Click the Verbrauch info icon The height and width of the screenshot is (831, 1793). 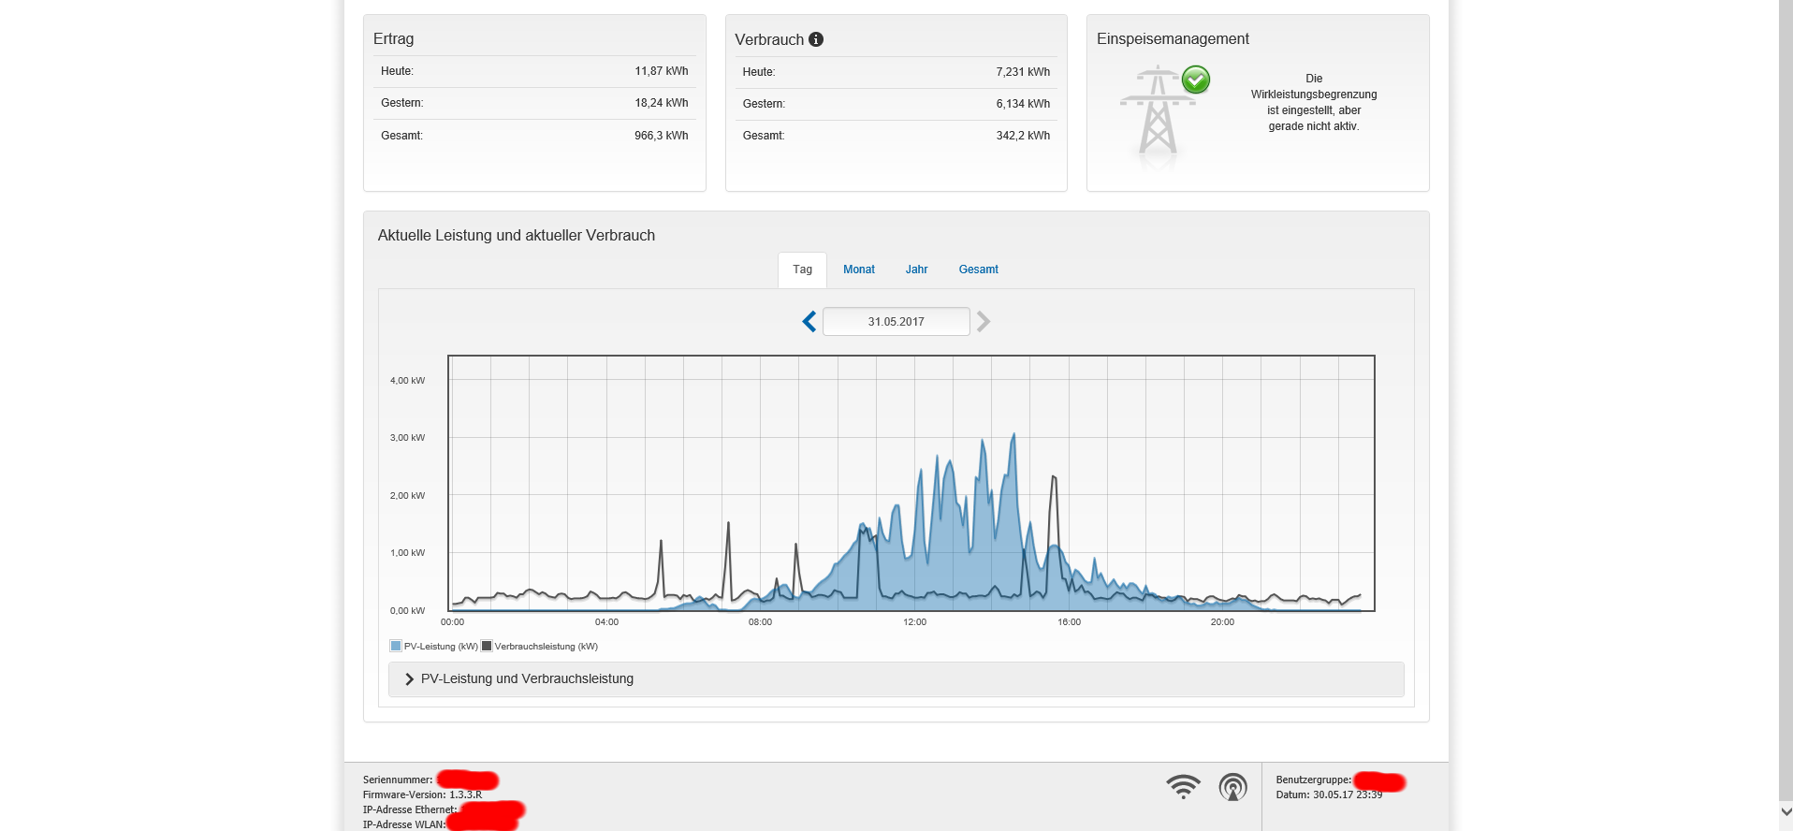(x=816, y=39)
